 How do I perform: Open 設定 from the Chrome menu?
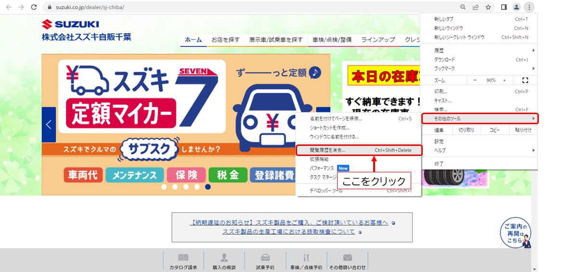point(479,142)
